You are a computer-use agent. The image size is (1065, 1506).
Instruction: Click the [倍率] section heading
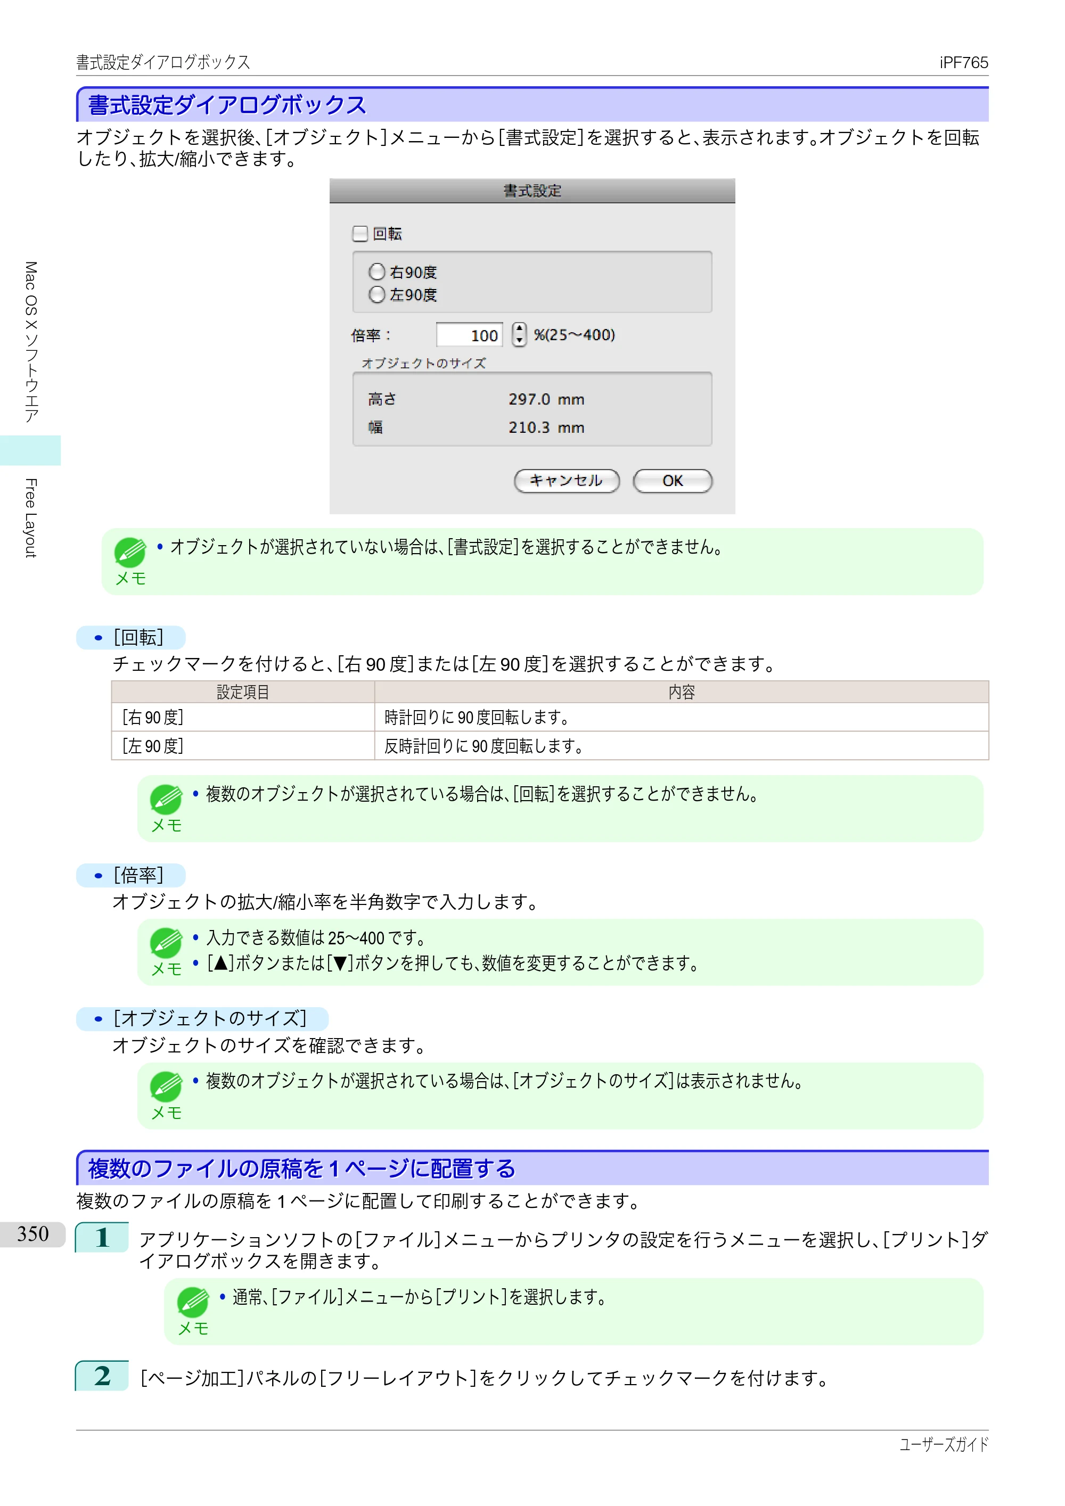[131, 876]
